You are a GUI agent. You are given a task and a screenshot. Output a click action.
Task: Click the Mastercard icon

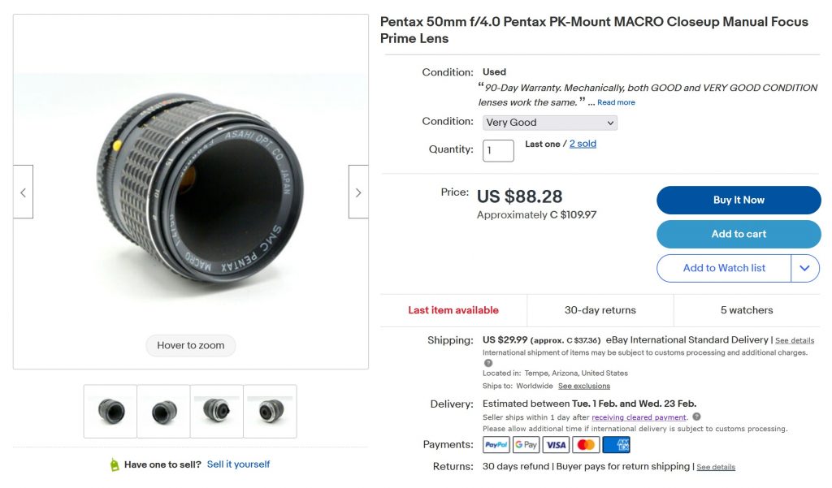point(586,445)
